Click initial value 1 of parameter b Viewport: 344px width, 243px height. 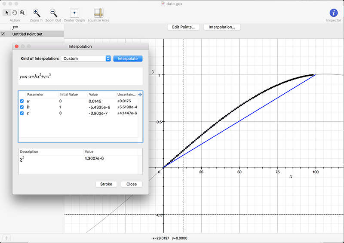click(60, 107)
